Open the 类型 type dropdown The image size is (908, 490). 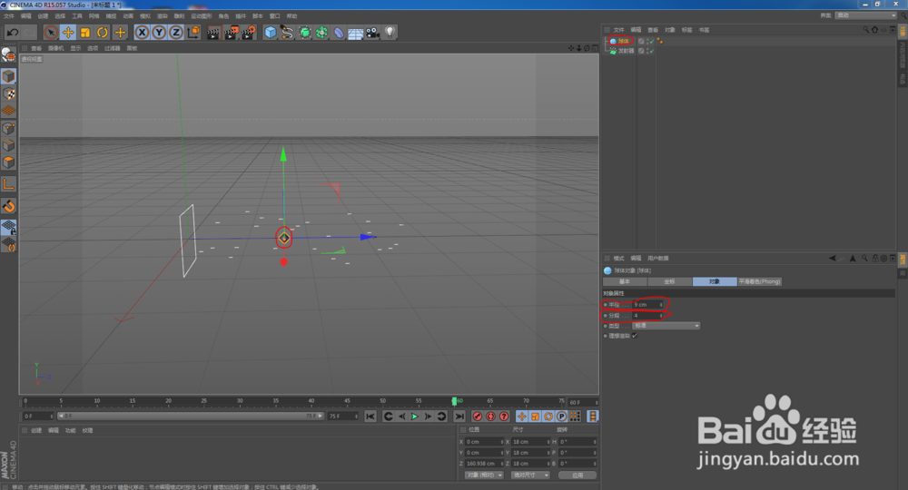pyautogui.click(x=666, y=326)
